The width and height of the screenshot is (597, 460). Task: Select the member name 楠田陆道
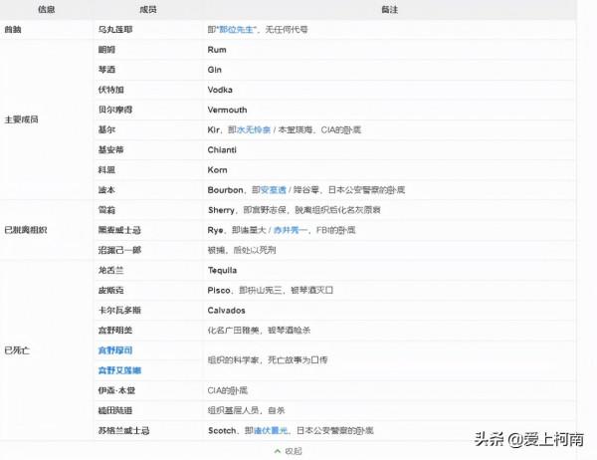coord(115,410)
